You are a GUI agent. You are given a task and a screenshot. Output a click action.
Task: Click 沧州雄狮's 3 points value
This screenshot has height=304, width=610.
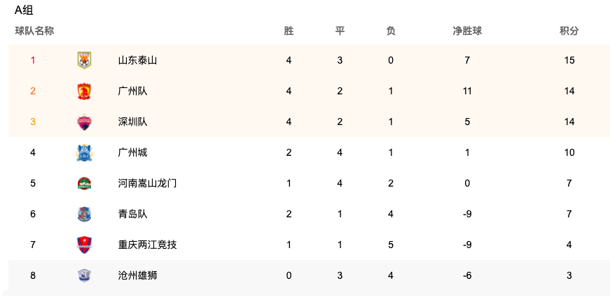point(569,275)
